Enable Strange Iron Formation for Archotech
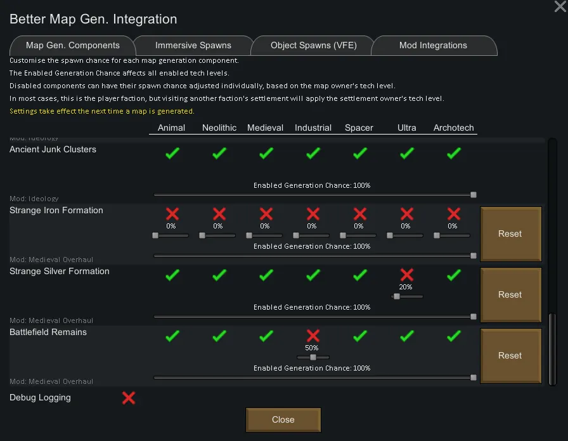 pyautogui.click(x=453, y=214)
